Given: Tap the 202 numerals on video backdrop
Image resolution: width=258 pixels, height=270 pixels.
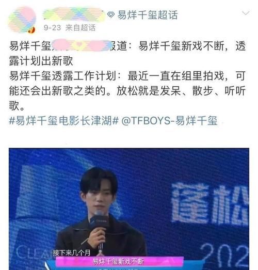Looking at the screenshot, I should (224, 256).
